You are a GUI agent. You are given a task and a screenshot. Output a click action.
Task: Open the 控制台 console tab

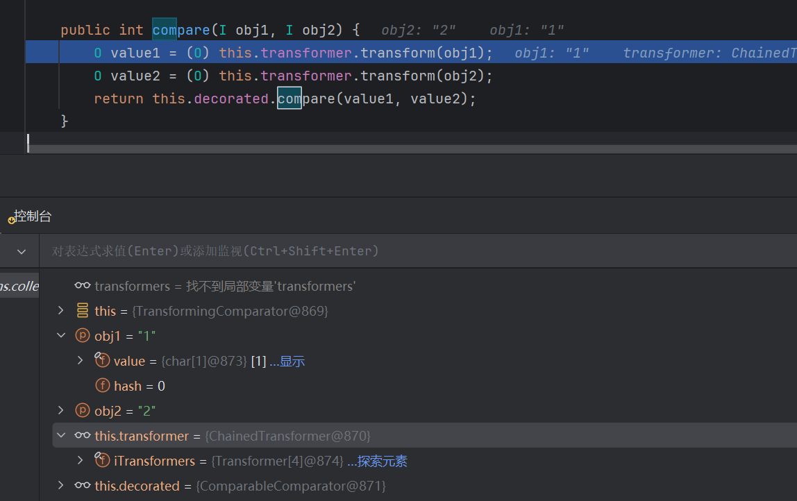(32, 216)
